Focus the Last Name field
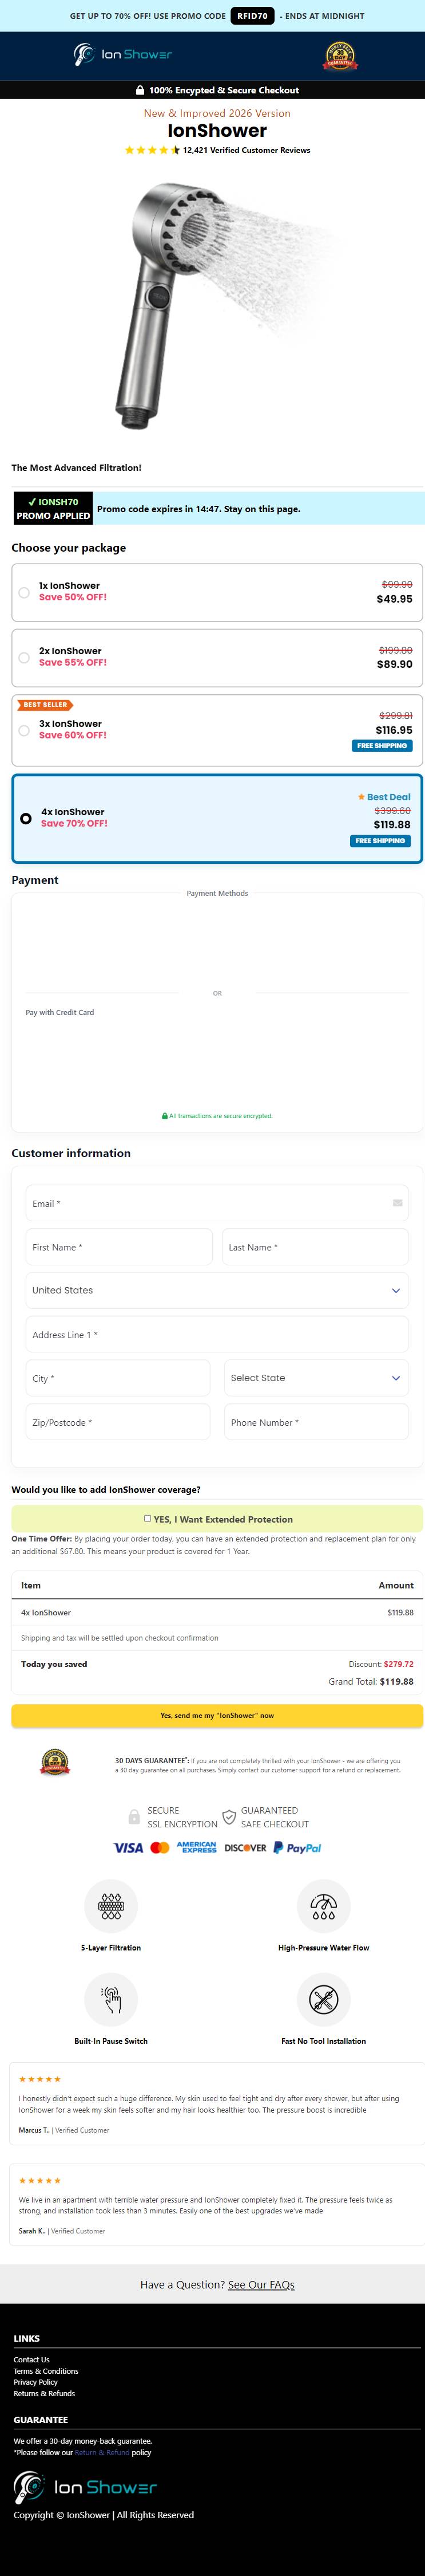This screenshot has width=425, height=2576. [x=315, y=1247]
